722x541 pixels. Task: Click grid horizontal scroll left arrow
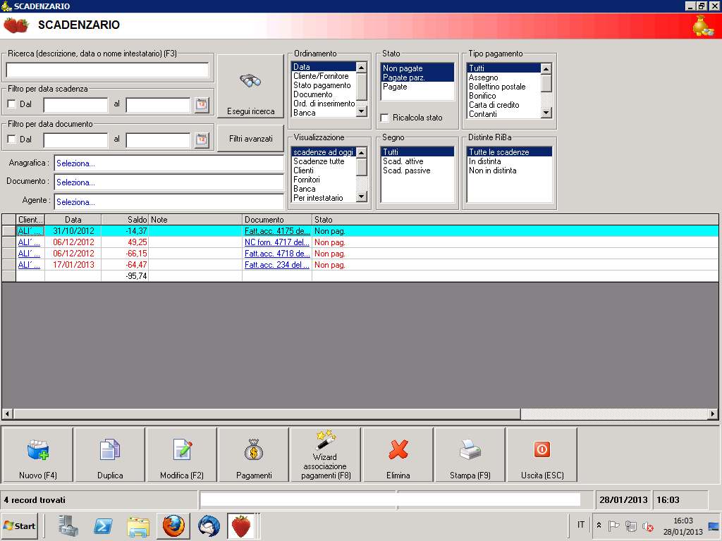(x=7, y=414)
